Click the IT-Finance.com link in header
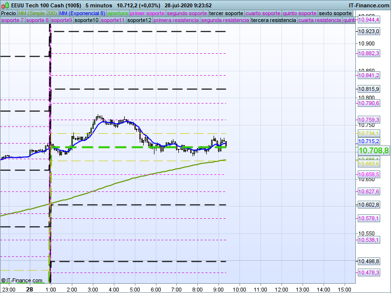Screen dimensions: 391x293 369,5
